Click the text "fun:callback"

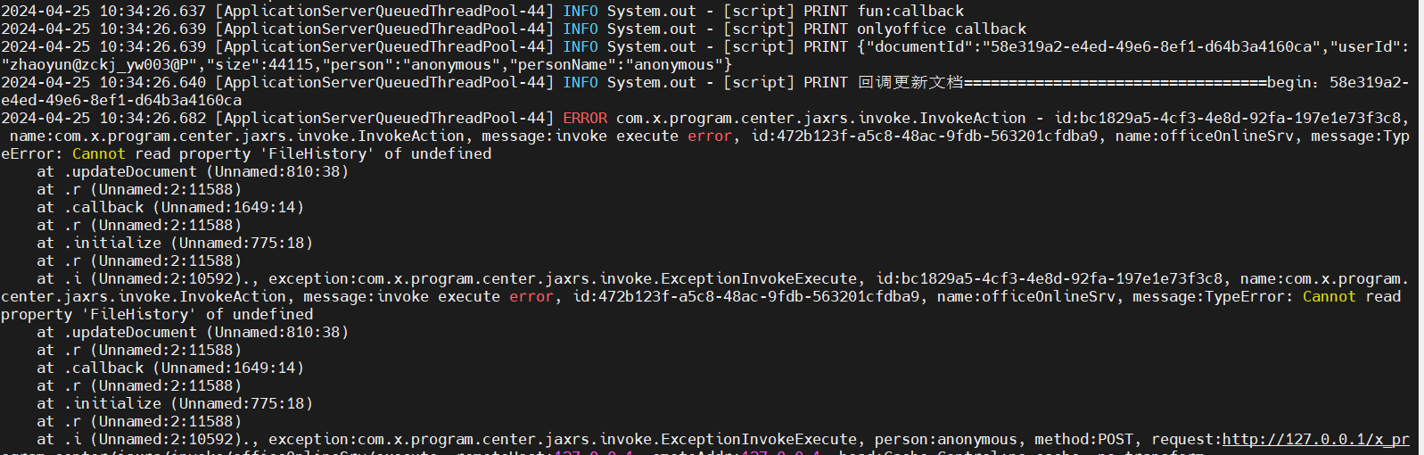(910, 11)
